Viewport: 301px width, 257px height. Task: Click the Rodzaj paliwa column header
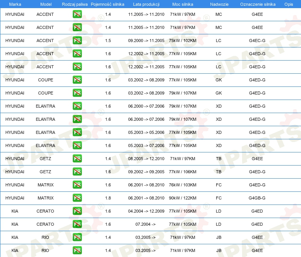click(75, 4)
